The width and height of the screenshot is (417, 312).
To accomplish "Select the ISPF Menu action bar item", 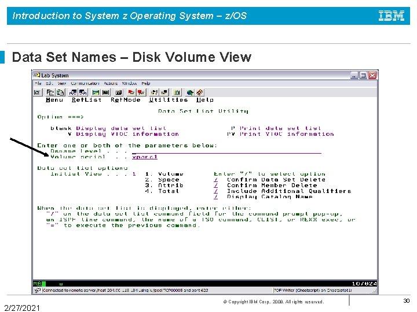I will click(54, 100).
